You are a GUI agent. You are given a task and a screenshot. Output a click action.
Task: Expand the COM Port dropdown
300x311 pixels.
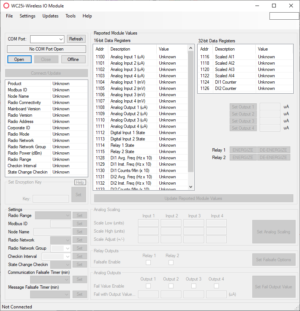tap(61, 39)
